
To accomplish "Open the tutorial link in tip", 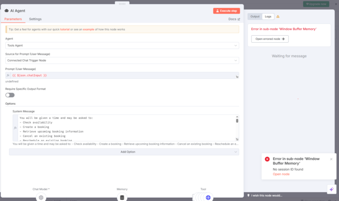I will coord(65,29).
